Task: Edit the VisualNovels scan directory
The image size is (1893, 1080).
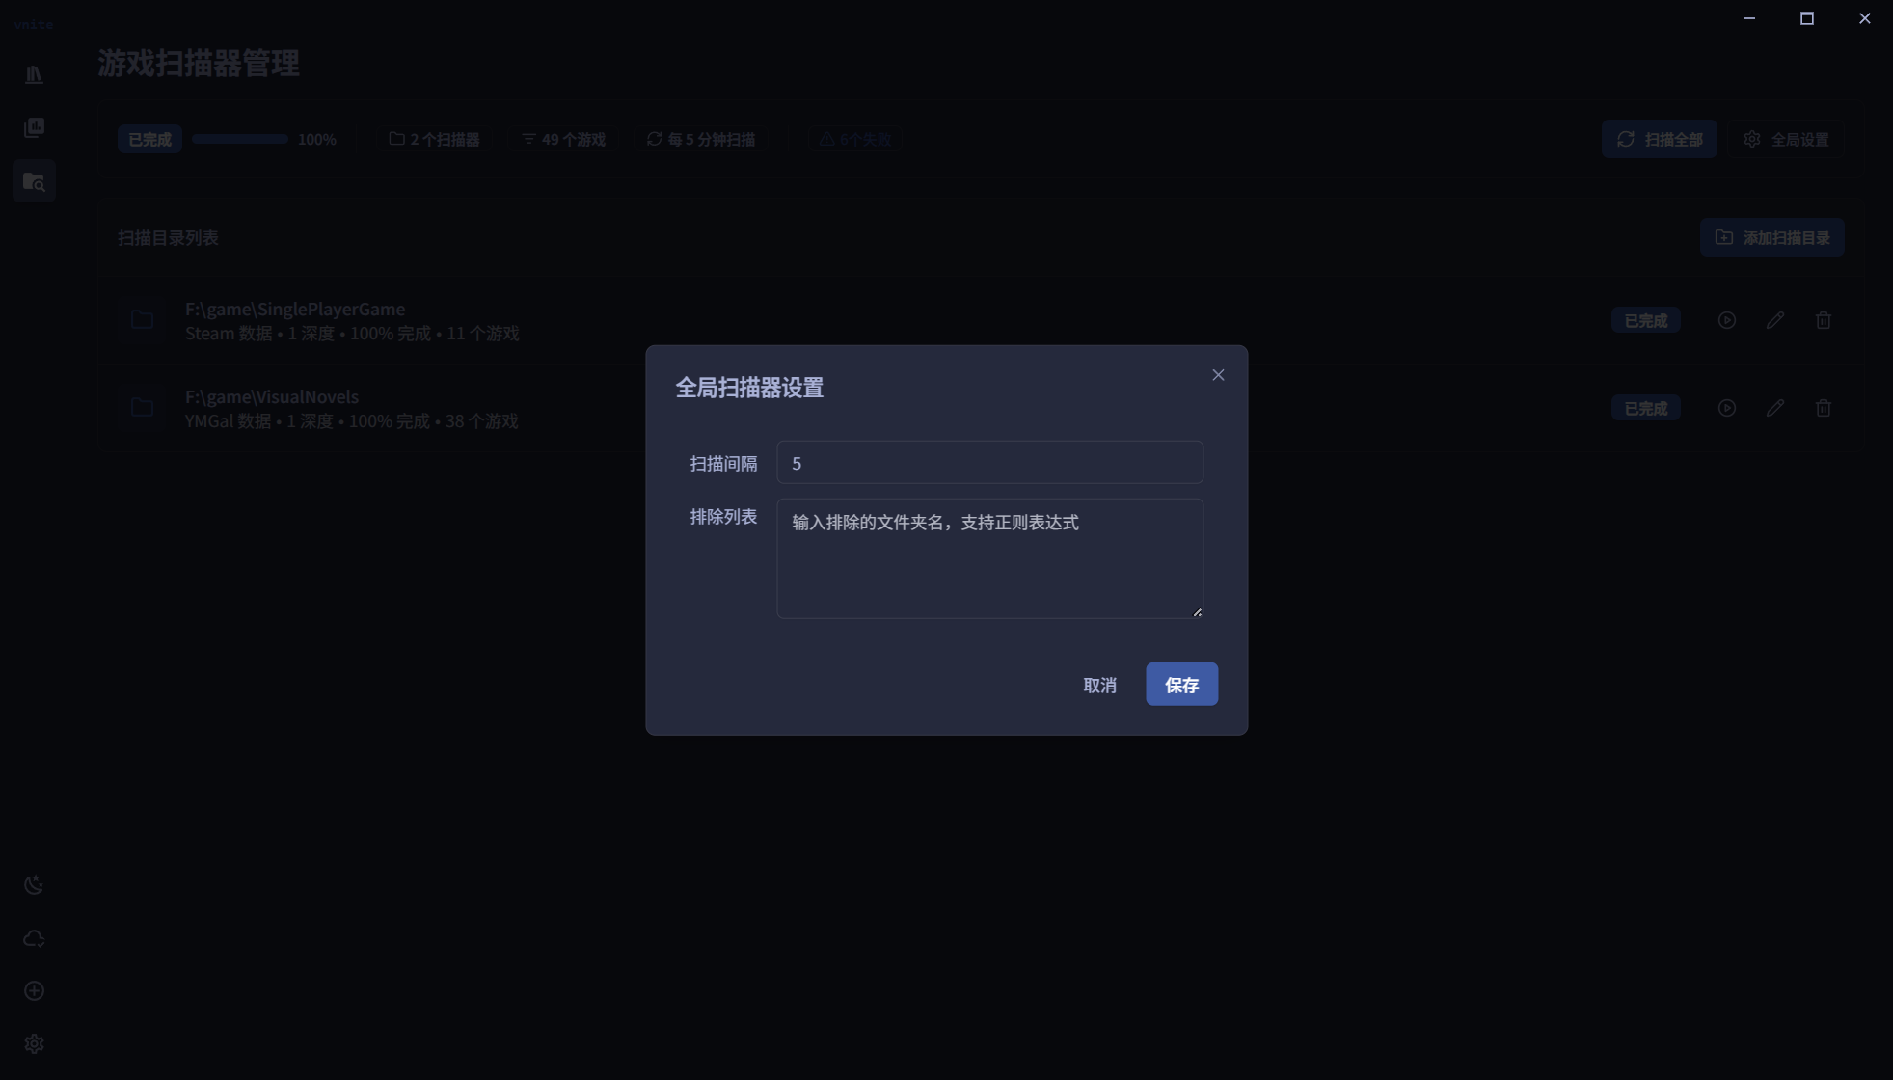Action: tap(1774, 408)
